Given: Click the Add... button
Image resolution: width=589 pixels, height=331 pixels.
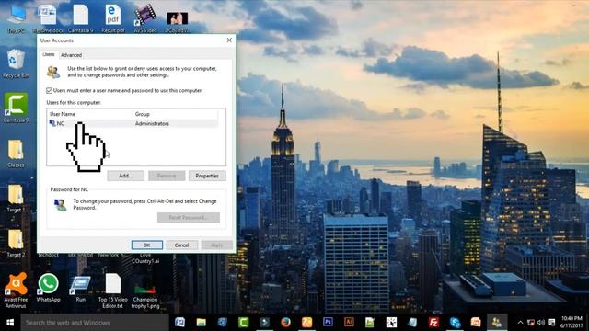Looking at the screenshot, I should pos(125,176).
